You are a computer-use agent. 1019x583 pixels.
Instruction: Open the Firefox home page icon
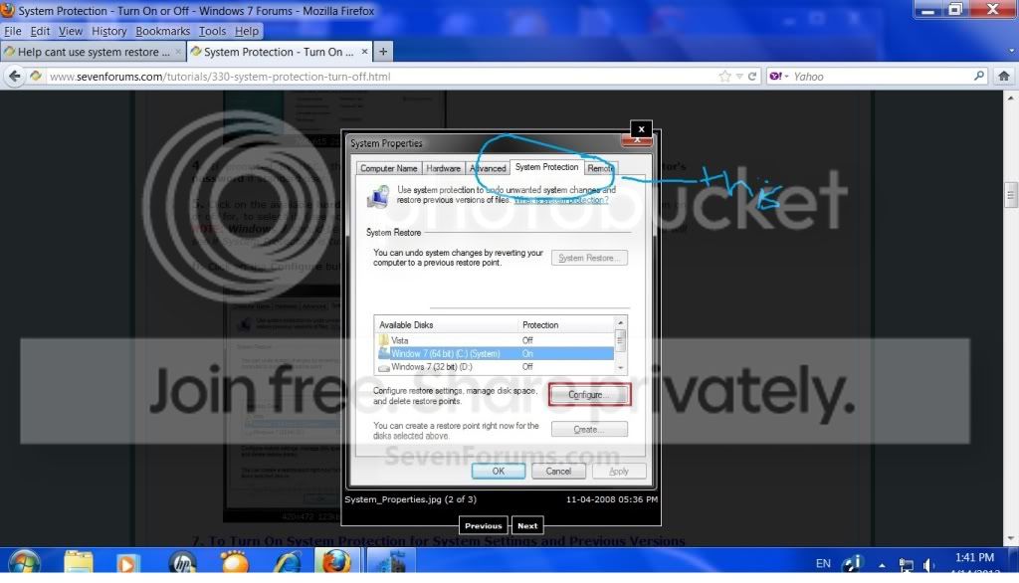point(1003,76)
